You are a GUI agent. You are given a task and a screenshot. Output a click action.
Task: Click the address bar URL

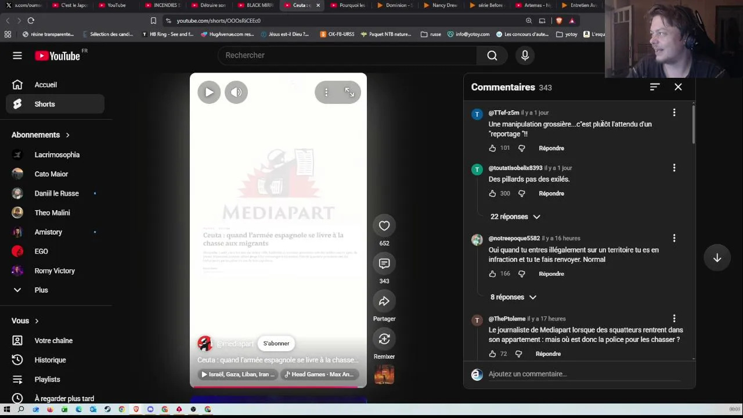(x=218, y=21)
